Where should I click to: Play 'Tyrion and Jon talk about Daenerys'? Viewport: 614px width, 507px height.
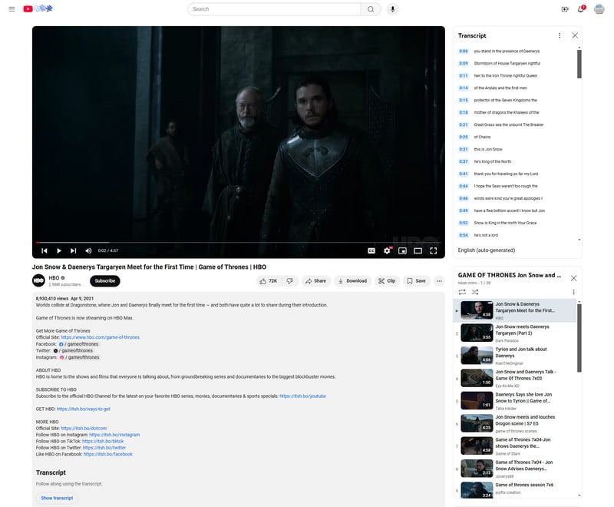click(x=514, y=356)
